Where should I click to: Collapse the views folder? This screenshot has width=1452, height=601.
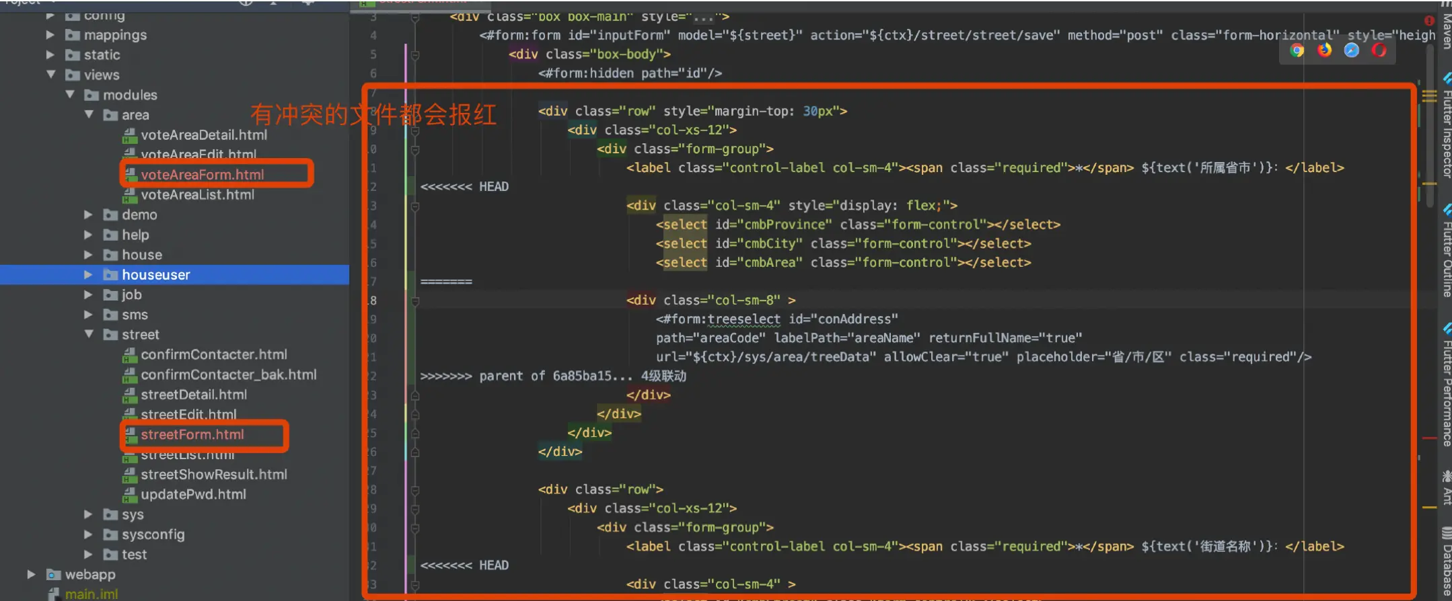click(x=50, y=75)
